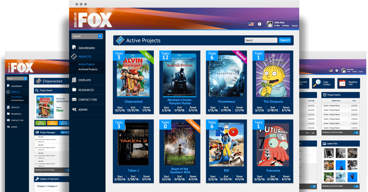Click the Projects diamond icon in front window sidebar
Image resolution: width=368 pixels, height=192 pixels.
click(74, 56)
